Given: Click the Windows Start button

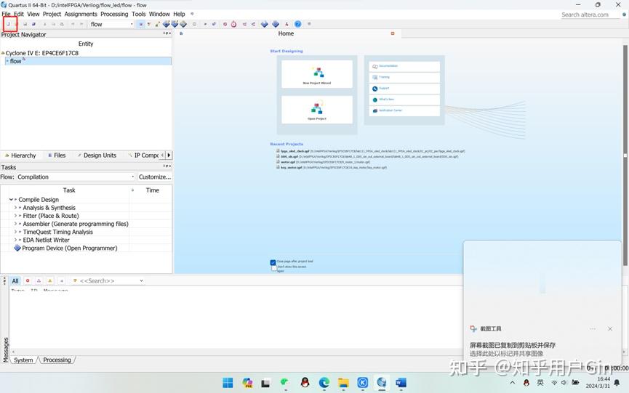Looking at the screenshot, I should [228, 383].
